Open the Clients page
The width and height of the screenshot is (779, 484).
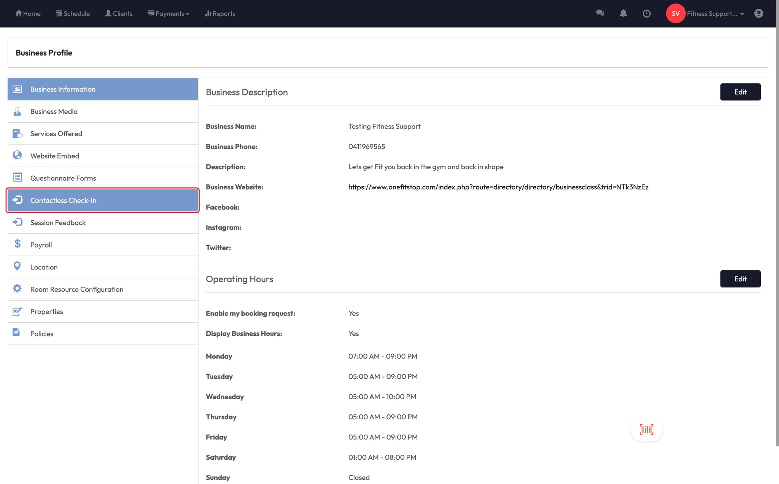pos(119,14)
